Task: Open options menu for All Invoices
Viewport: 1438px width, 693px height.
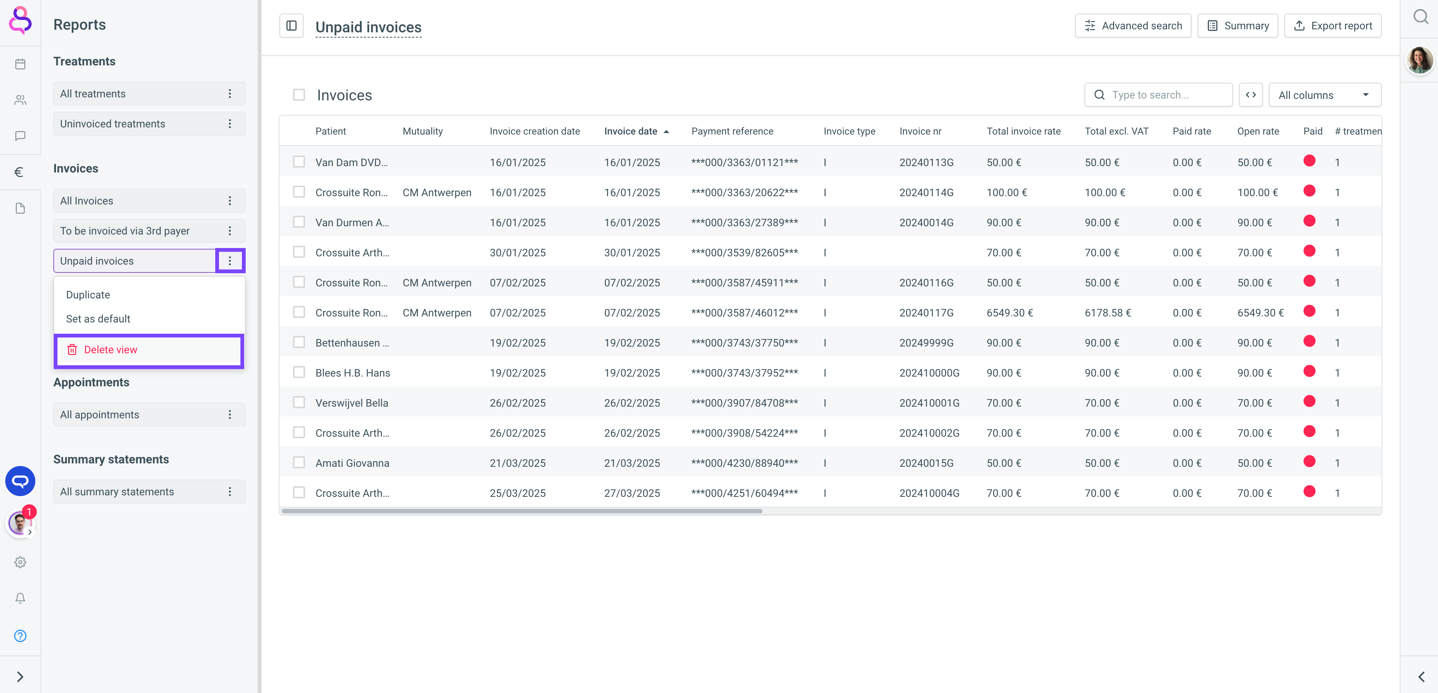Action: tap(230, 201)
